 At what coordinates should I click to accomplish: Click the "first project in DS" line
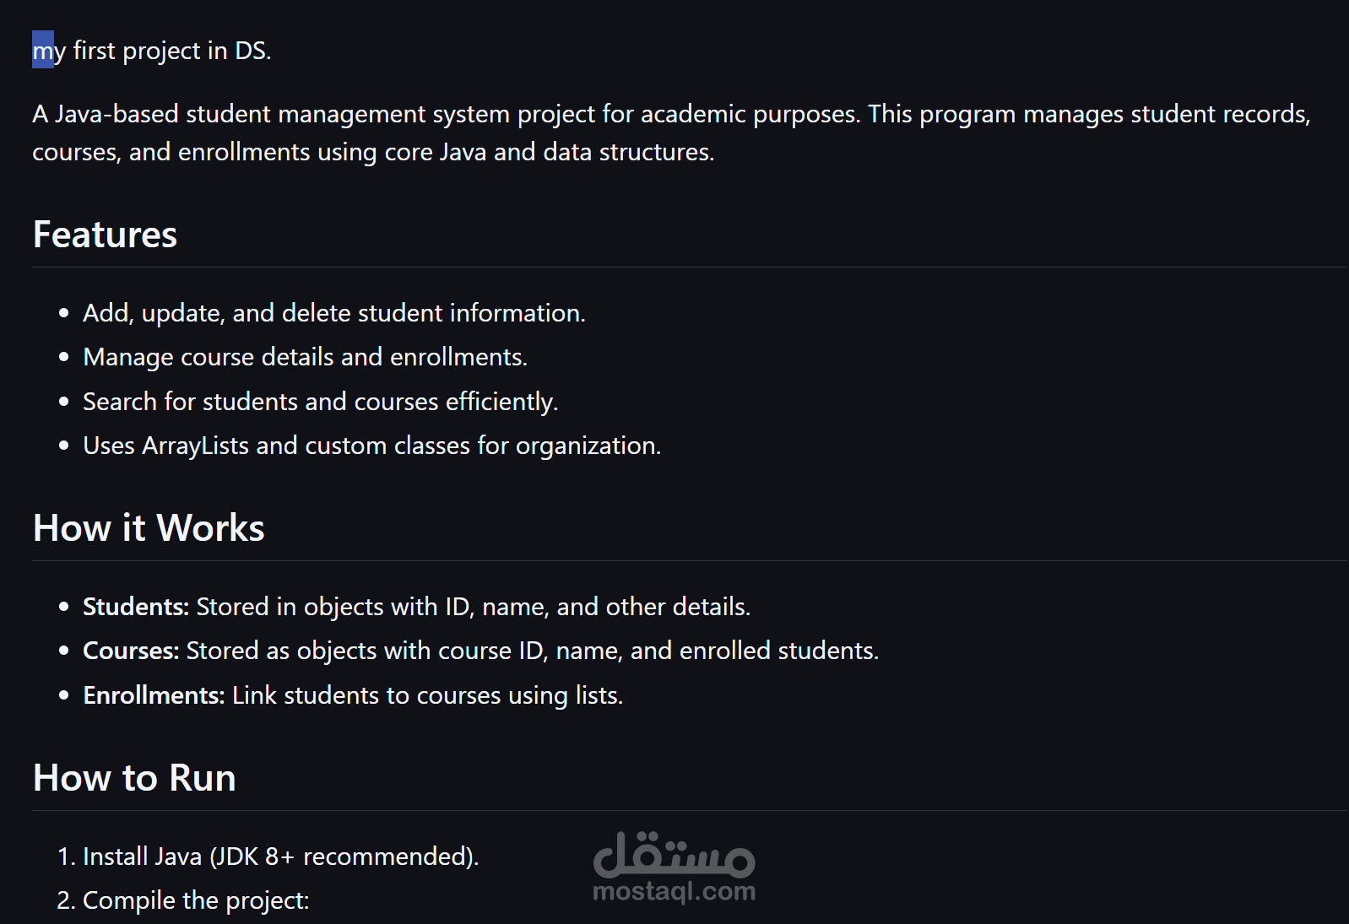(x=171, y=51)
